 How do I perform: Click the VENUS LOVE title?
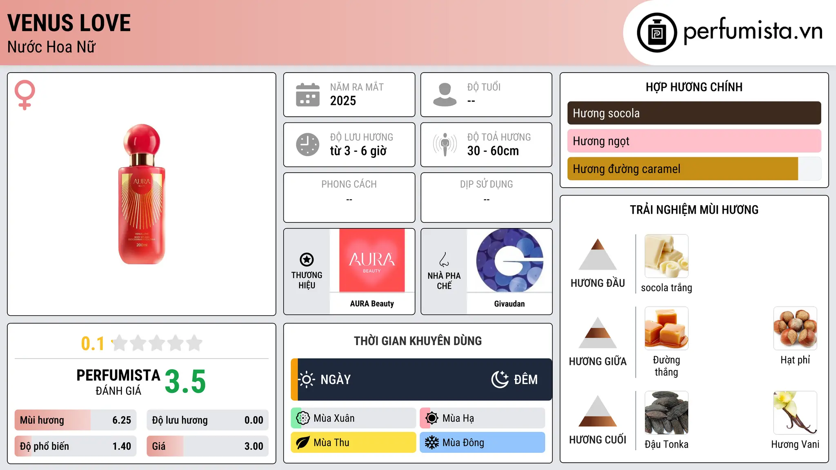pos(69,23)
